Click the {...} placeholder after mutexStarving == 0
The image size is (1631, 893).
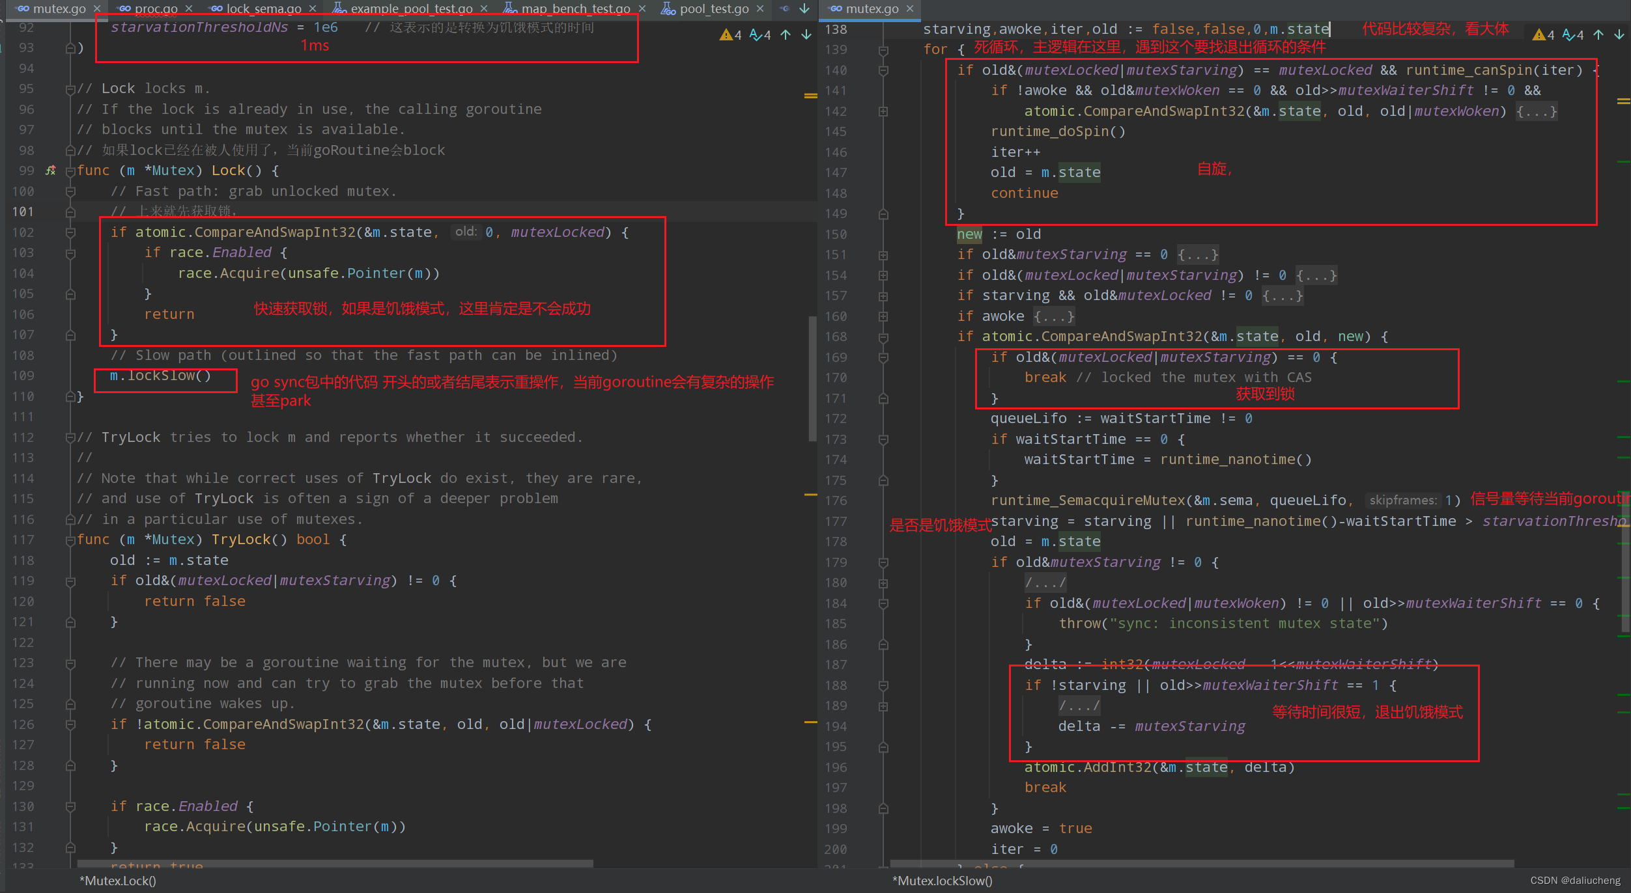pos(1198,255)
